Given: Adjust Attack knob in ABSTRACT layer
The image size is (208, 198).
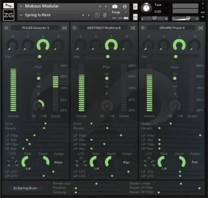Looking at the screenshot, I should click(x=80, y=45).
